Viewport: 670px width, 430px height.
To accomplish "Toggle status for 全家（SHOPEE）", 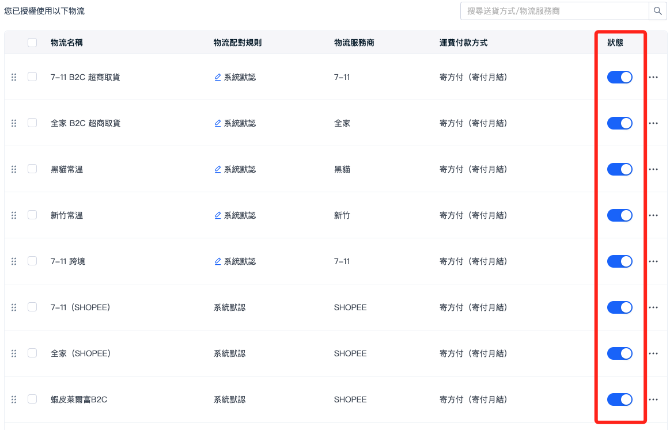I will [619, 353].
